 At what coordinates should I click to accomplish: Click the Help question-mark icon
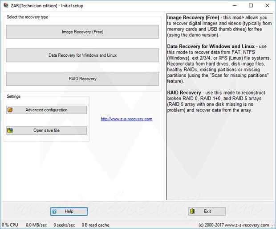click(55, 212)
